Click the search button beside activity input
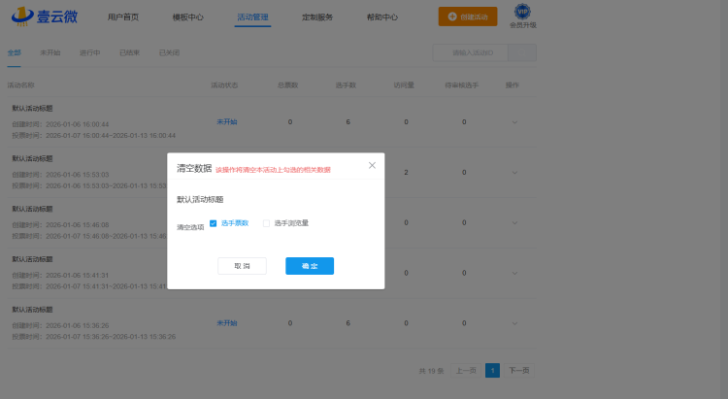This screenshot has height=399, width=728. [522, 52]
